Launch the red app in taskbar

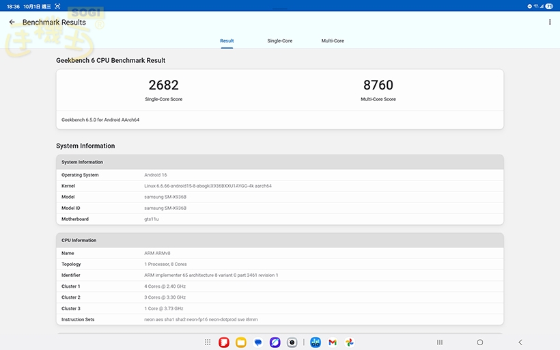tap(224, 342)
